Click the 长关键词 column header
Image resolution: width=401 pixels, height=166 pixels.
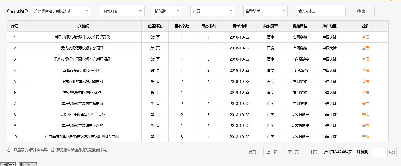(82, 26)
